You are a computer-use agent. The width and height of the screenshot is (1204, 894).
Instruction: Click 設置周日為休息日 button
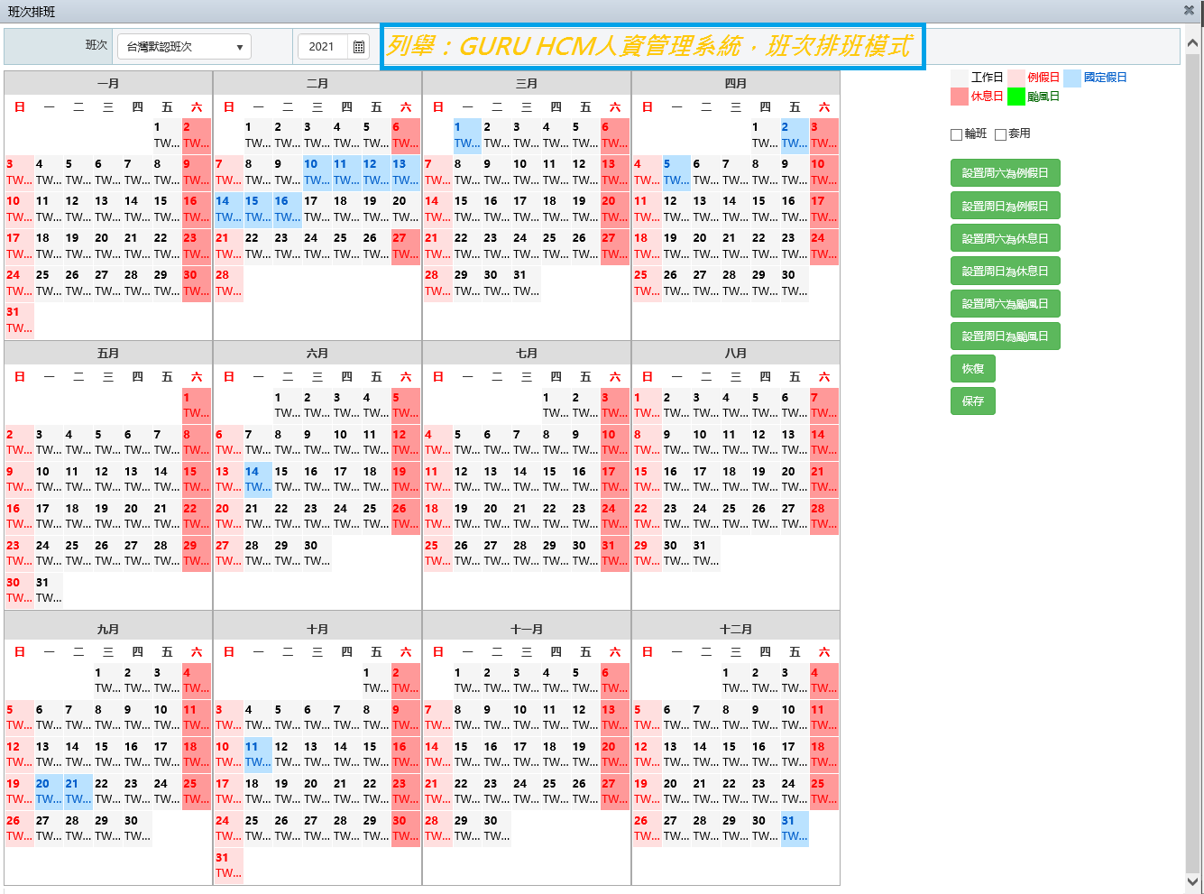point(1006,271)
